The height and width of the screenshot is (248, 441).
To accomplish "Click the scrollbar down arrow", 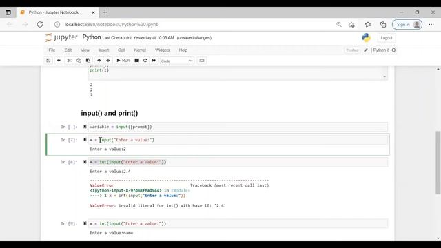I will [x=438, y=238].
